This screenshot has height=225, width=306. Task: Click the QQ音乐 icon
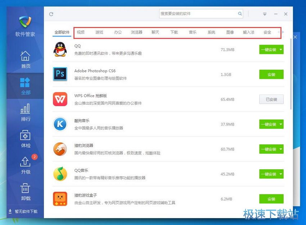60,174
